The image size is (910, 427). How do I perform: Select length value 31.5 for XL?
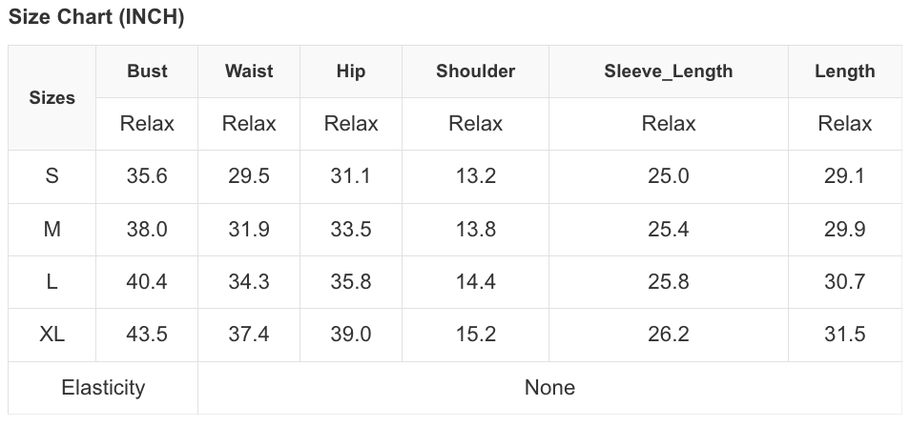click(x=844, y=335)
